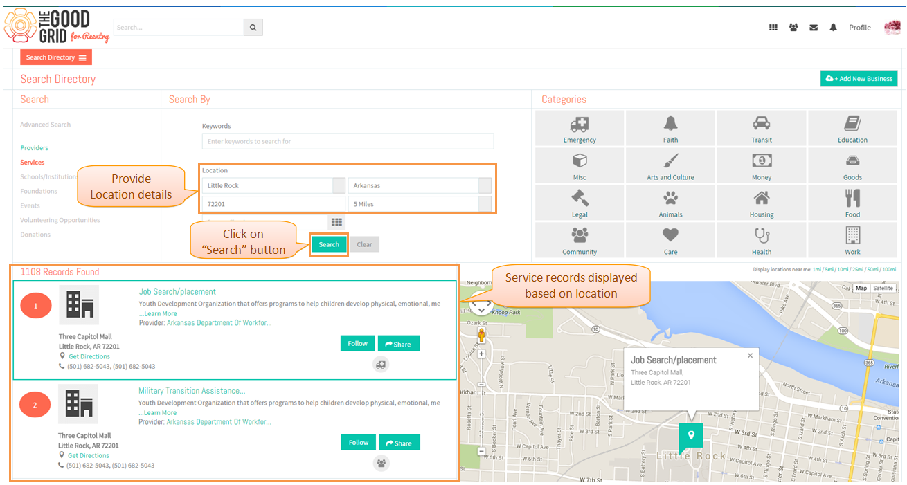Select Foundations in the search sidebar

[39, 191]
